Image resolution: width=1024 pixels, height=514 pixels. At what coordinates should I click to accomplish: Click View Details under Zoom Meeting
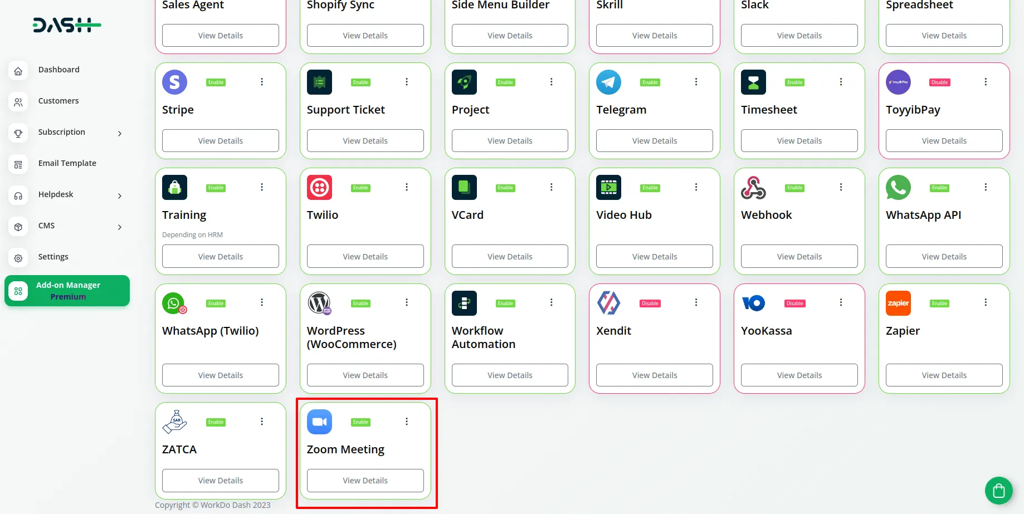tap(365, 481)
